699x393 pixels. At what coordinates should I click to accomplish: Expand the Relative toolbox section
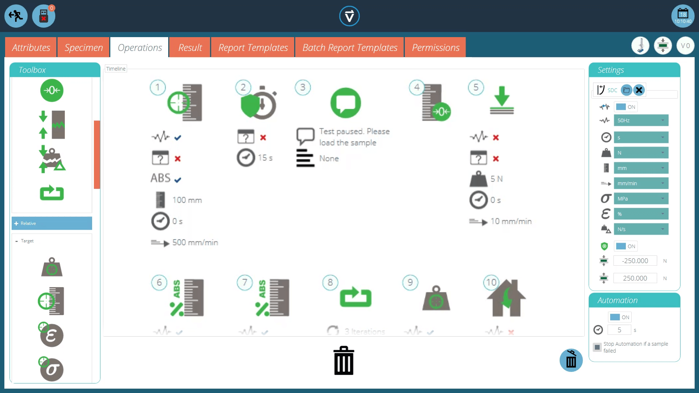click(52, 223)
